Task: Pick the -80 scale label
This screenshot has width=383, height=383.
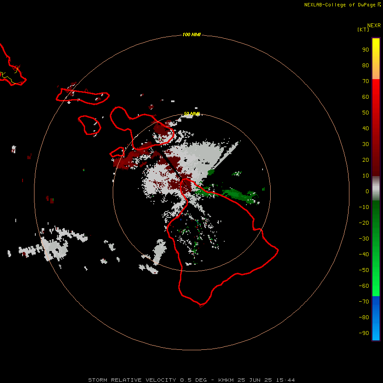Action: (364, 317)
